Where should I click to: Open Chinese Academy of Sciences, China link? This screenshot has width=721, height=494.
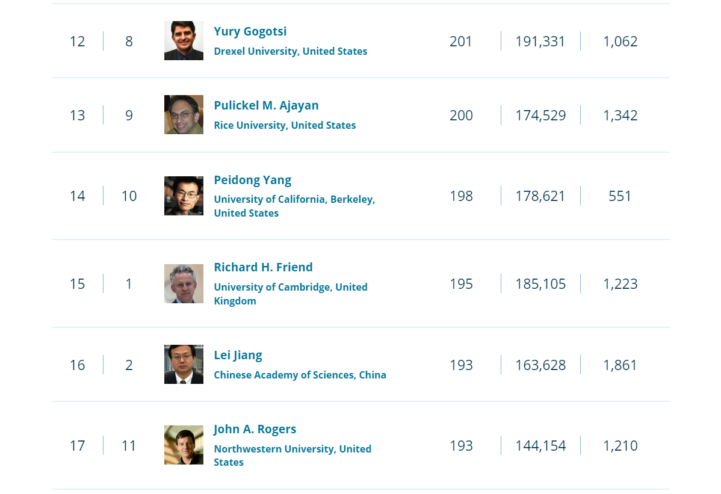tap(300, 375)
